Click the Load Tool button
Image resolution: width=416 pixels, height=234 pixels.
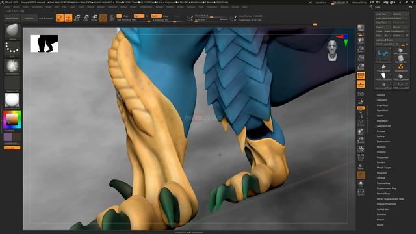coord(383,14)
